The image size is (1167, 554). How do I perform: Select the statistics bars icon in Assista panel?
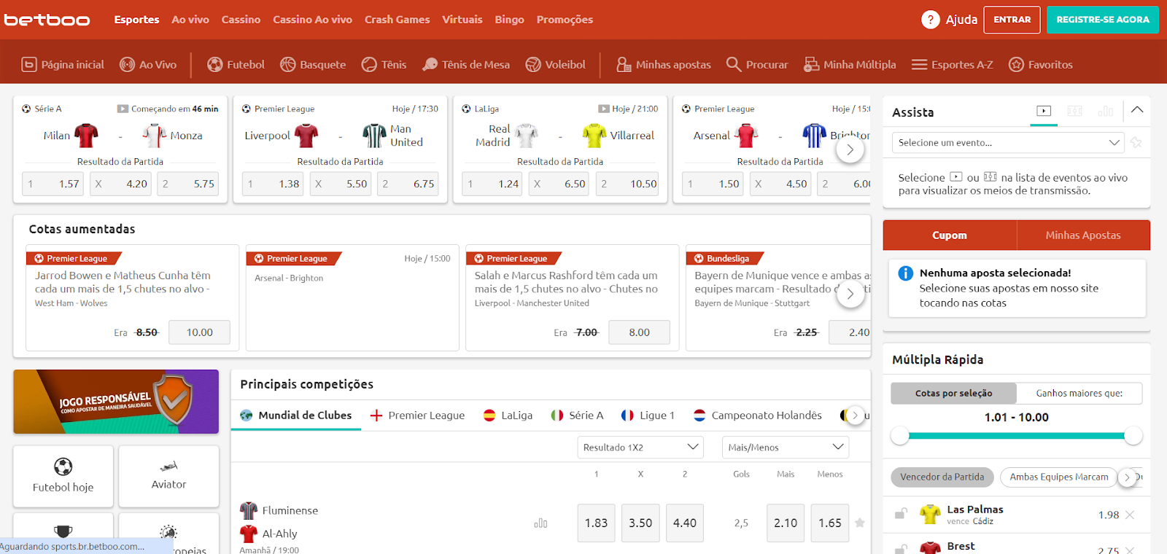(x=1105, y=111)
